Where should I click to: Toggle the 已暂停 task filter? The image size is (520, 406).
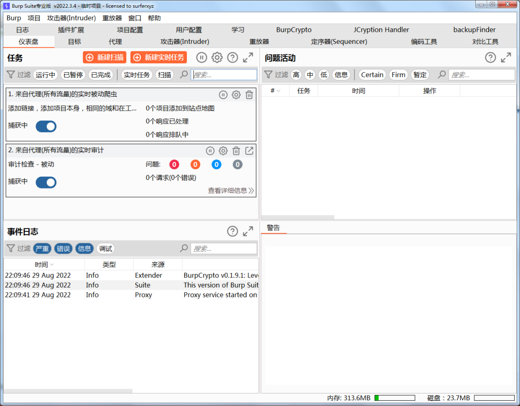click(73, 75)
